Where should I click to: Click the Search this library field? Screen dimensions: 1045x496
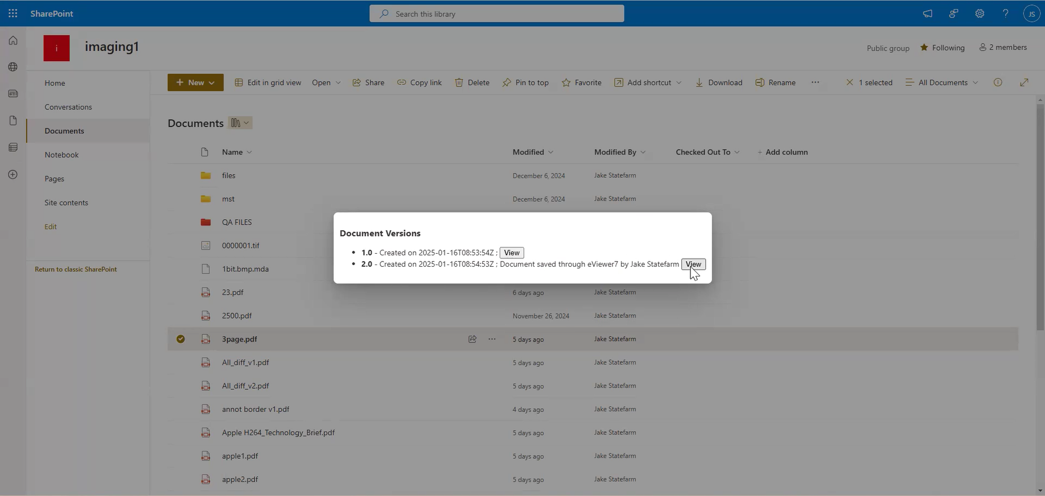tap(496, 14)
